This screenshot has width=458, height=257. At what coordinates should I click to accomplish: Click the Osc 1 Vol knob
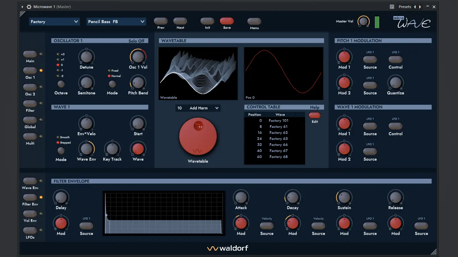tap(138, 57)
